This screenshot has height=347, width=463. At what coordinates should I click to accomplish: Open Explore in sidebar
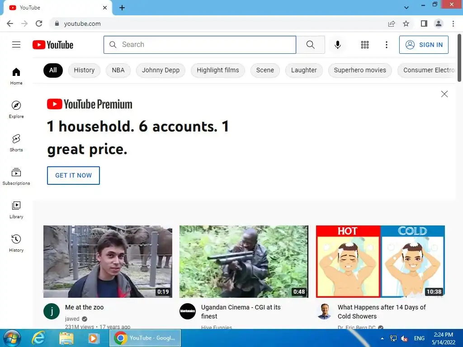click(x=16, y=110)
